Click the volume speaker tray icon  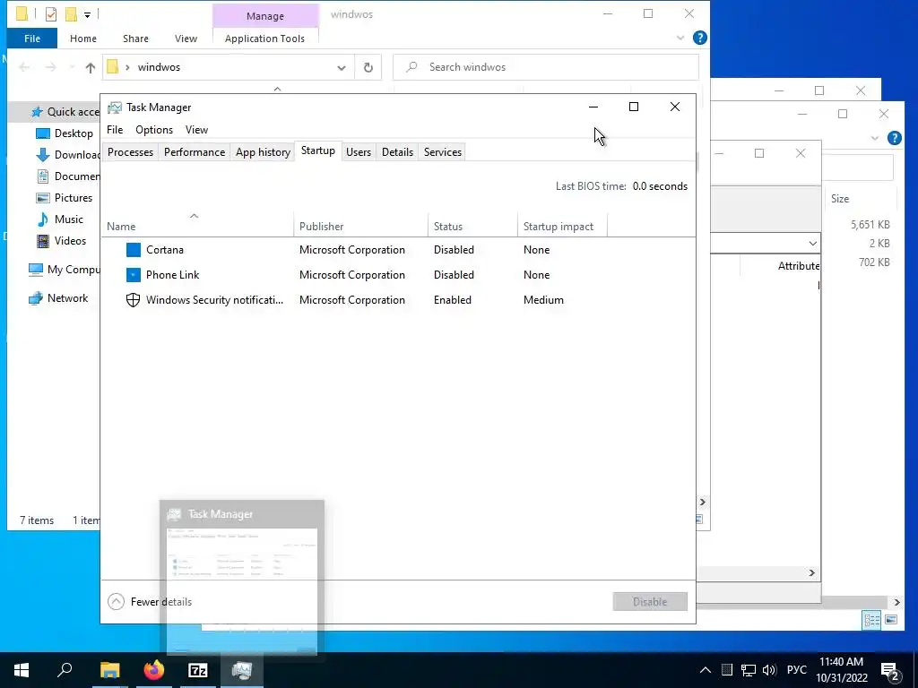769,670
